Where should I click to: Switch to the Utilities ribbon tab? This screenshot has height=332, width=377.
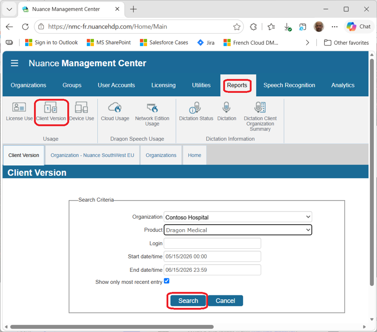tap(201, 85)
